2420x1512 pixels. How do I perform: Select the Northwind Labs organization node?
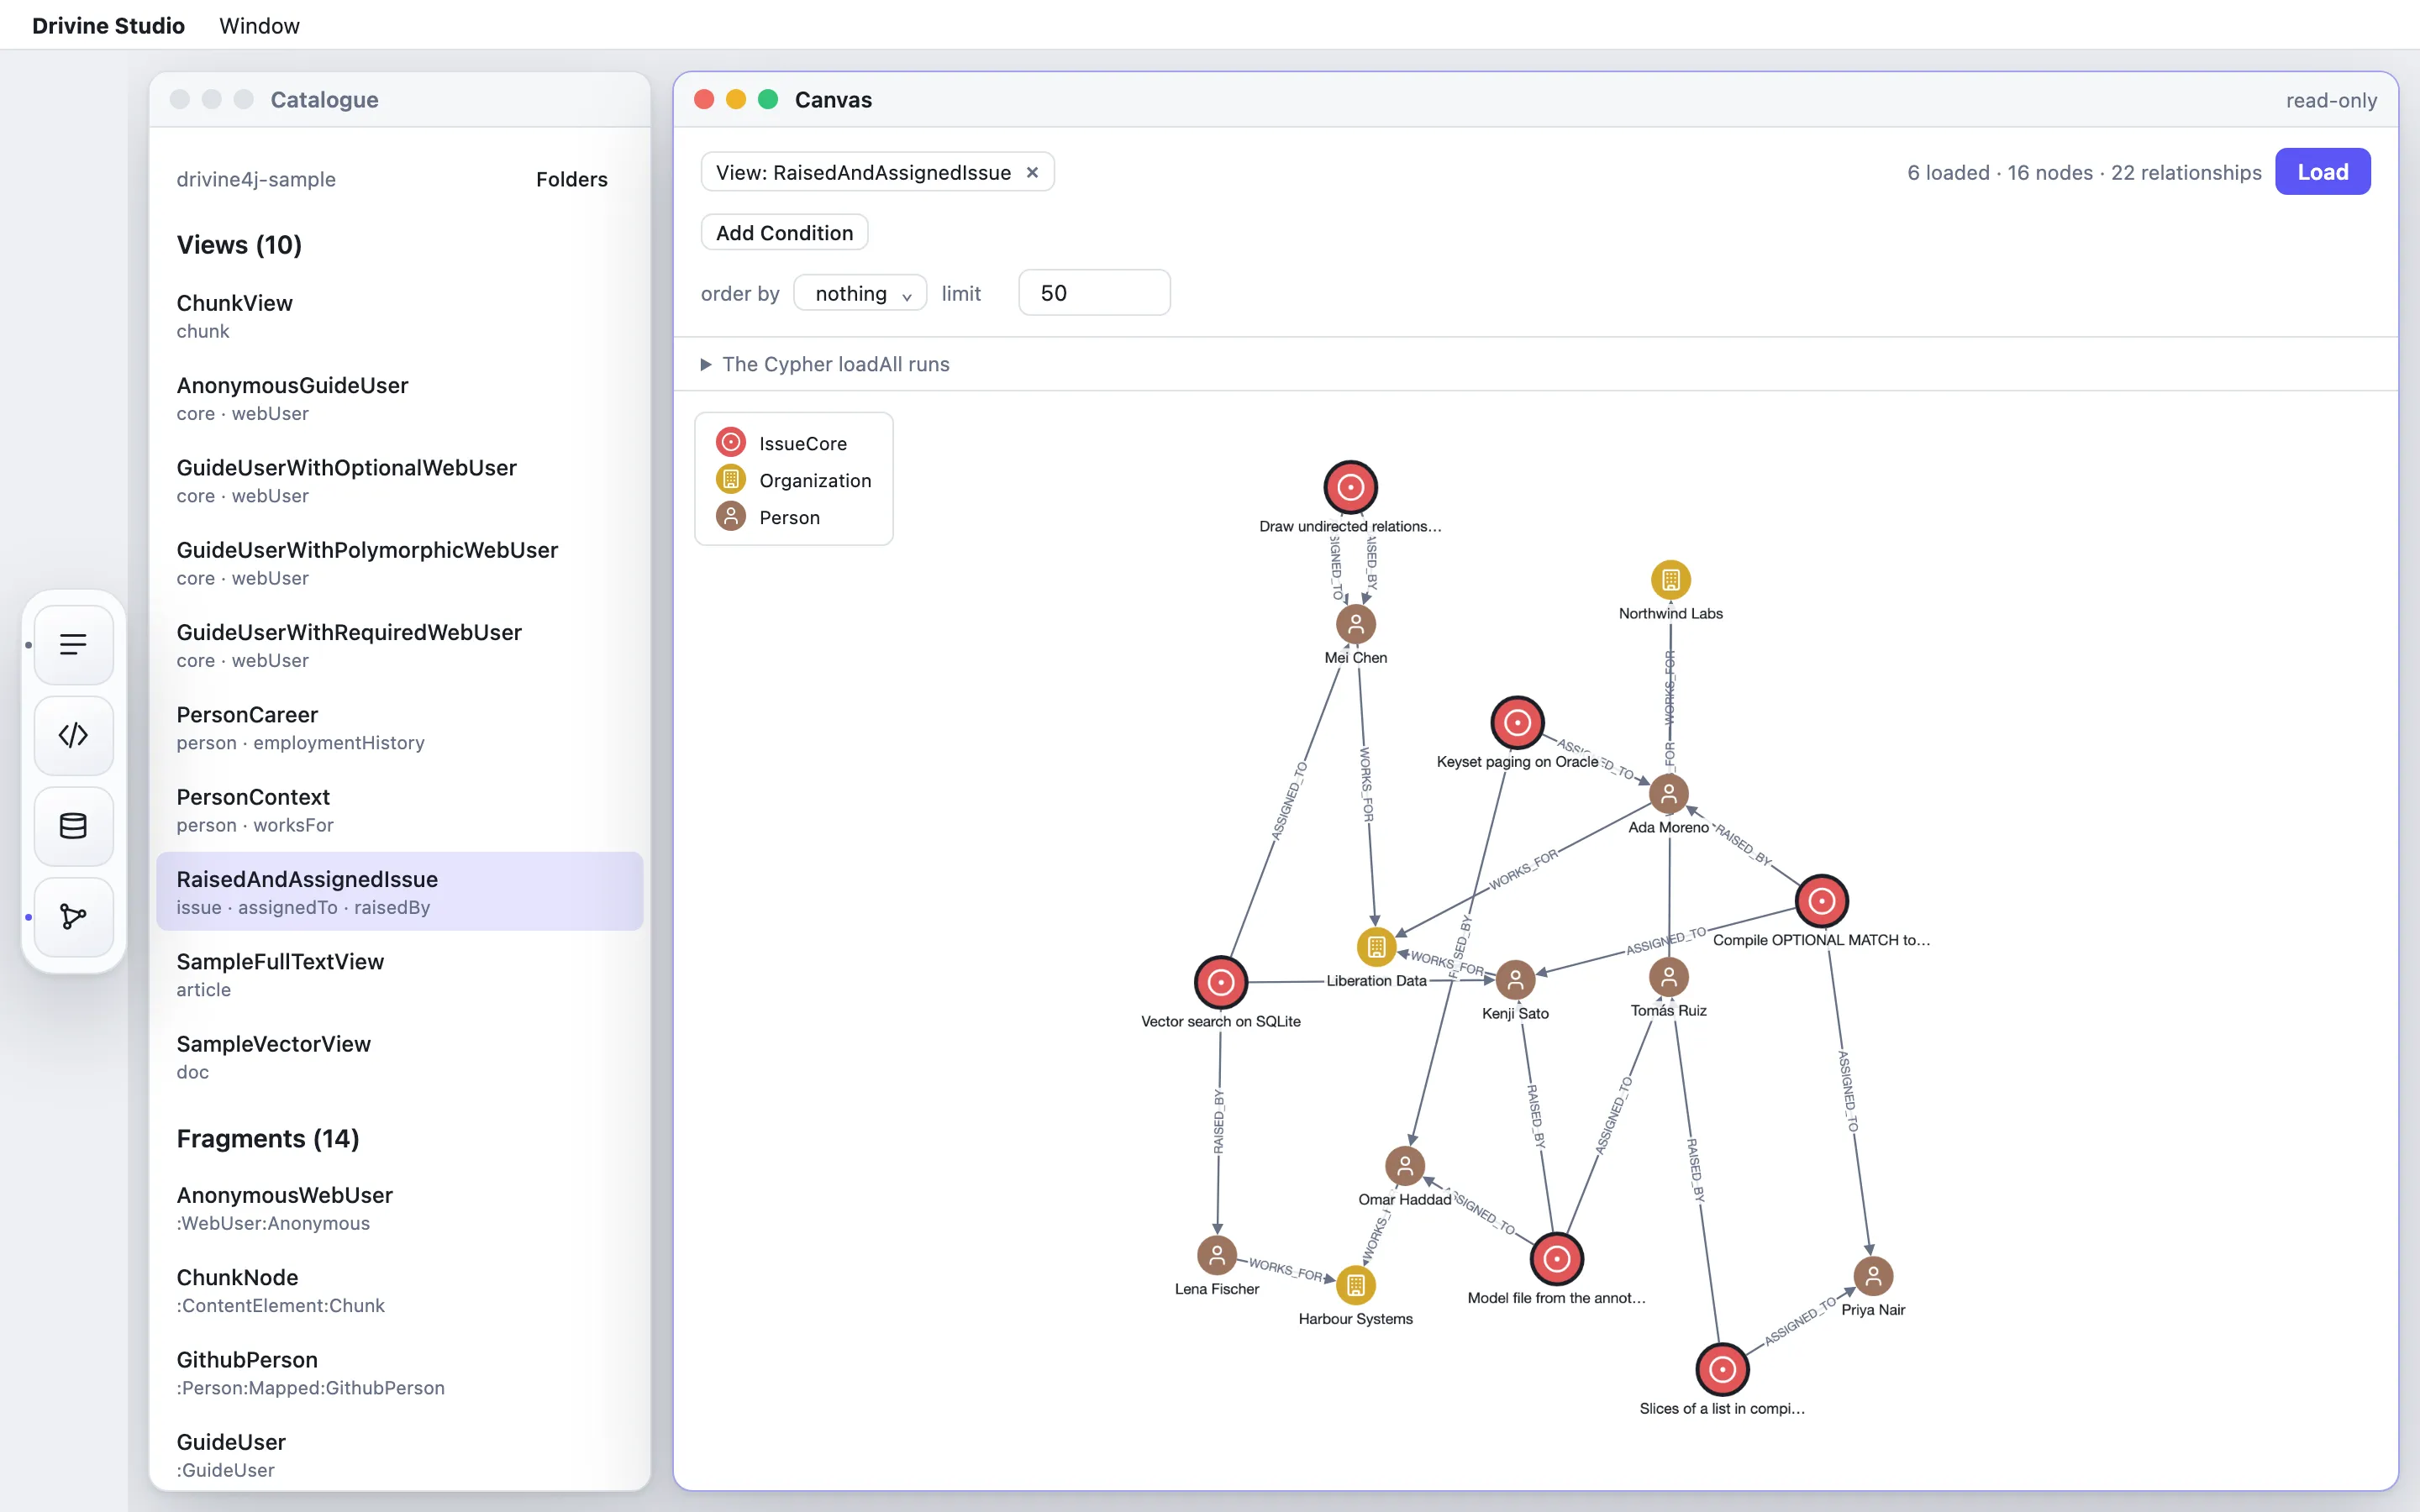click(x=1670, y=580)
